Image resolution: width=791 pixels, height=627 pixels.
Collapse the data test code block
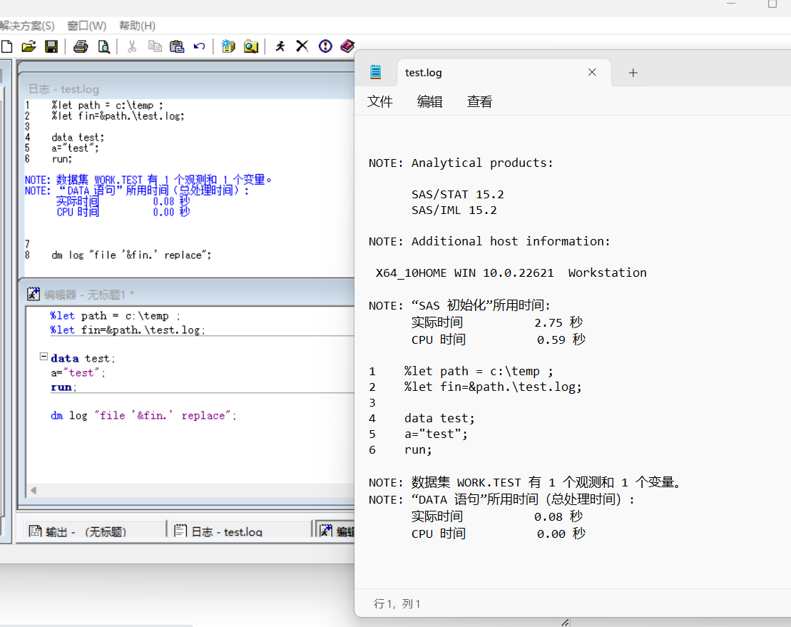coord(44,357)
